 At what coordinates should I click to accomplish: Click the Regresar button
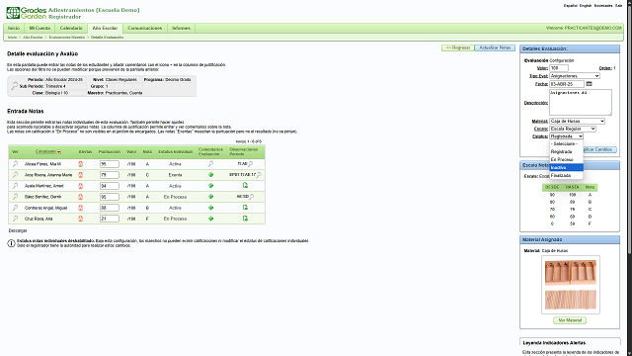pos(458,47)
